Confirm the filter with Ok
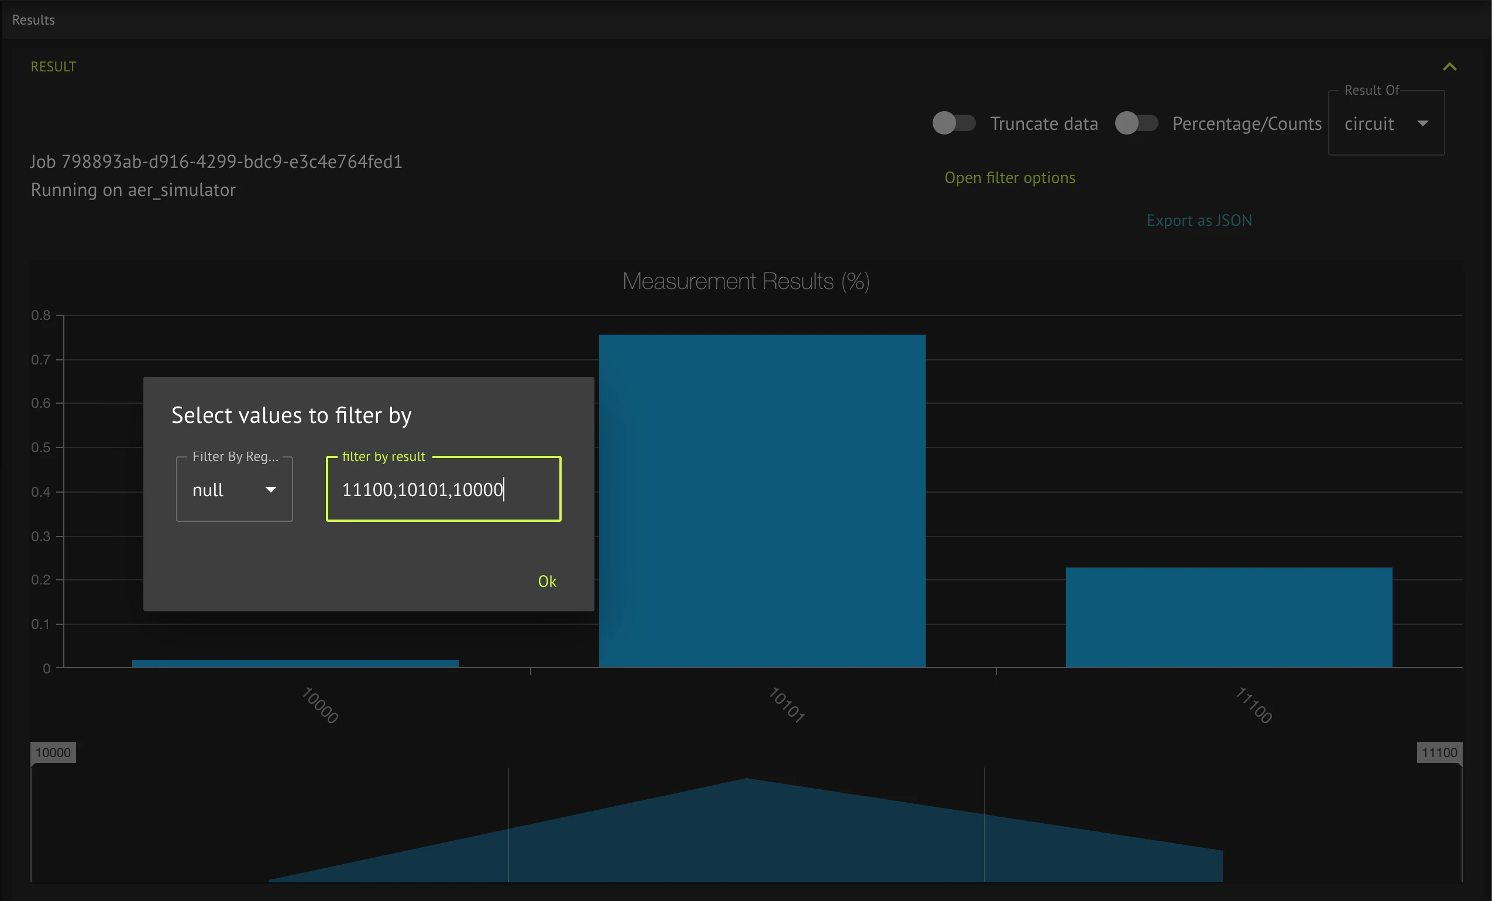1492x901 pixels. pyautogui.click(x=547, y=581)
